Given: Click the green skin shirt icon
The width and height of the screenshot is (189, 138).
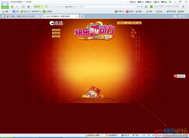Looking at the screenshot, I should point(170,2).
